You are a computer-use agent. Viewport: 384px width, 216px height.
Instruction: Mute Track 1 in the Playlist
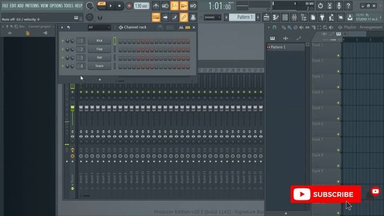338,56
